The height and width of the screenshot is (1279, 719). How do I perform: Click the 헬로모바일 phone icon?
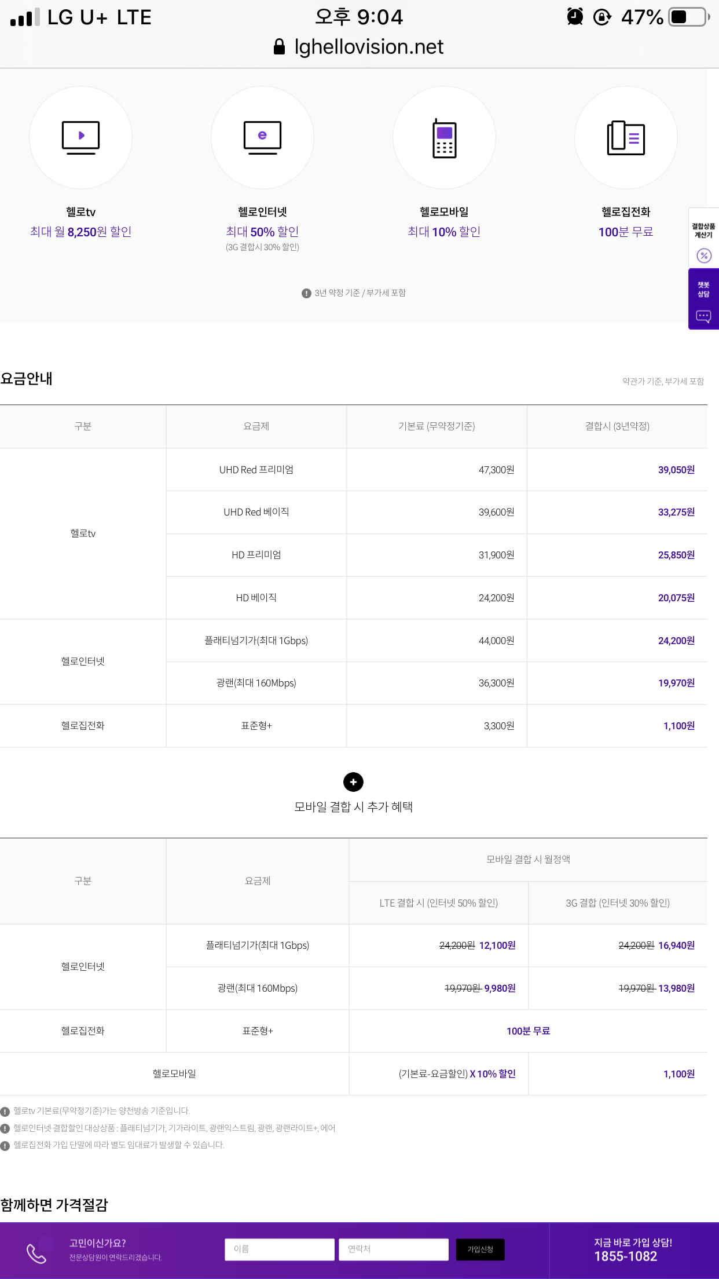(x=444, y=138)
